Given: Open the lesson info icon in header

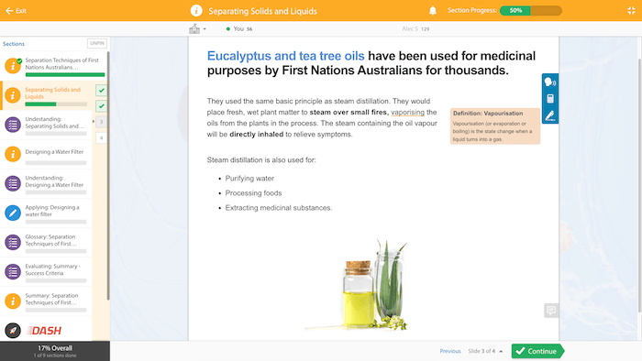Looking at the screenshot, I should point(196,11).
